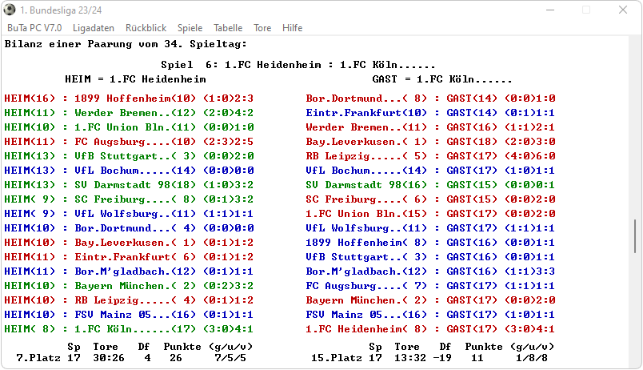Image resolution: width=643 pixels, height=370 pixels.
Task: Open the Tore menu
Action: coord(262,28)
